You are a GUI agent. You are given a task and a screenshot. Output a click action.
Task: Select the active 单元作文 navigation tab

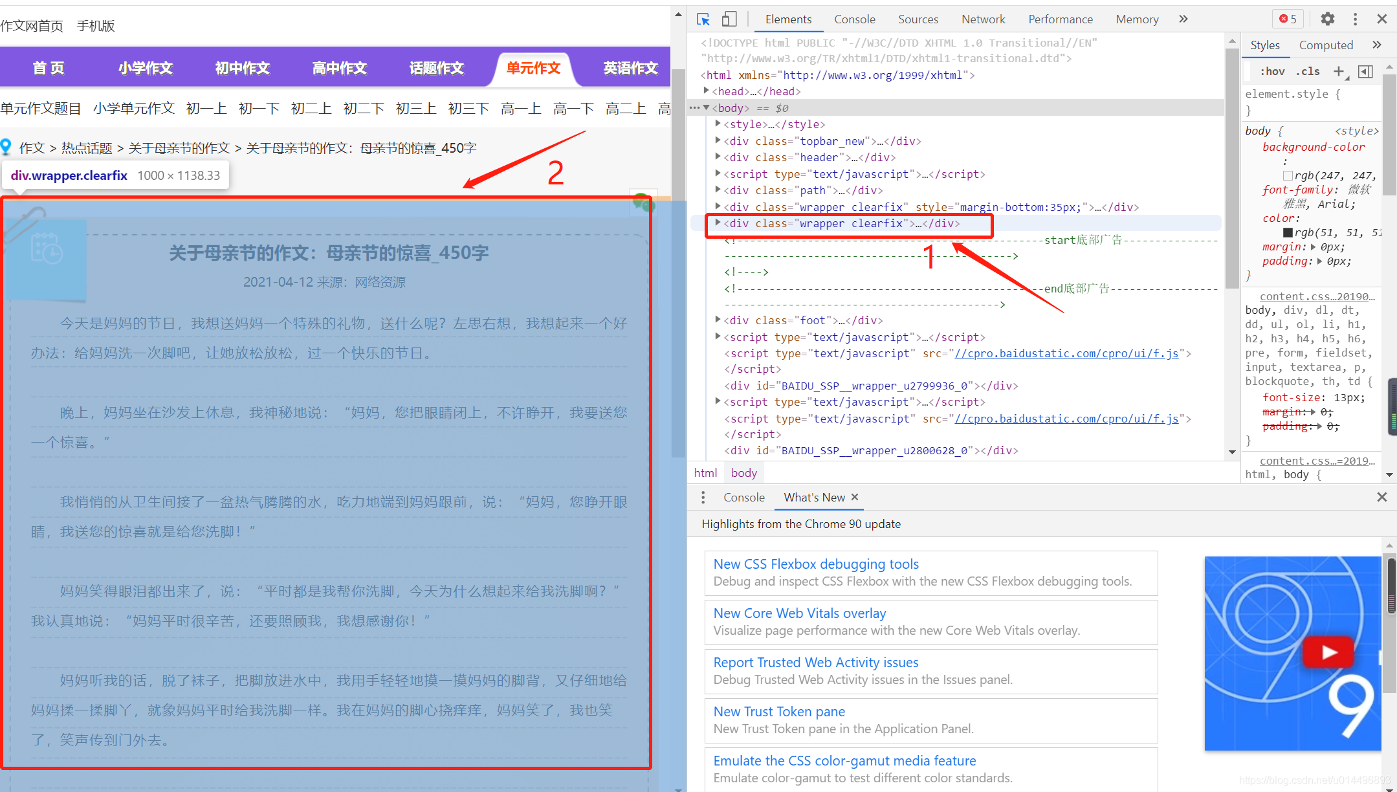pos(533,68)
